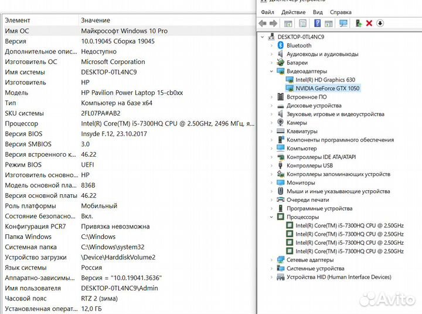The width and height of the screenshot is (422, 314).
Task: Click the \Device\HarddiskVolume2 value
Action: coord(118,258)
